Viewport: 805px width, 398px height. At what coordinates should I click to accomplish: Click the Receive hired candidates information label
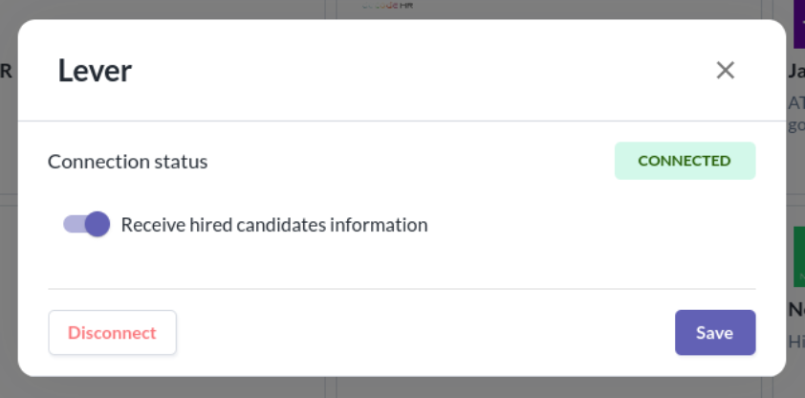coord(274,225)
